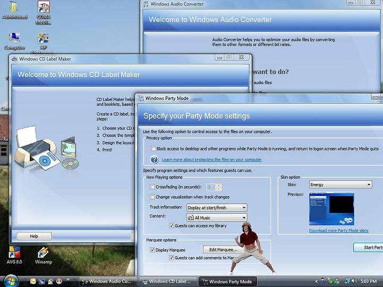This screenshot has width=383, height=287.
Task: Click the green checkmark tray icon
Action: point(330,281)
